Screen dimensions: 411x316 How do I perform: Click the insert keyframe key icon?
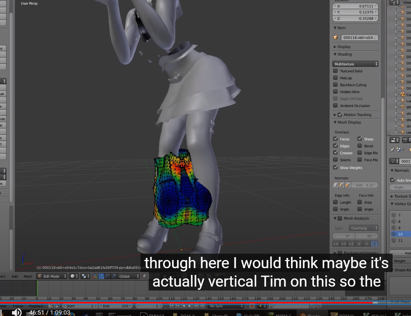[312, 306]
